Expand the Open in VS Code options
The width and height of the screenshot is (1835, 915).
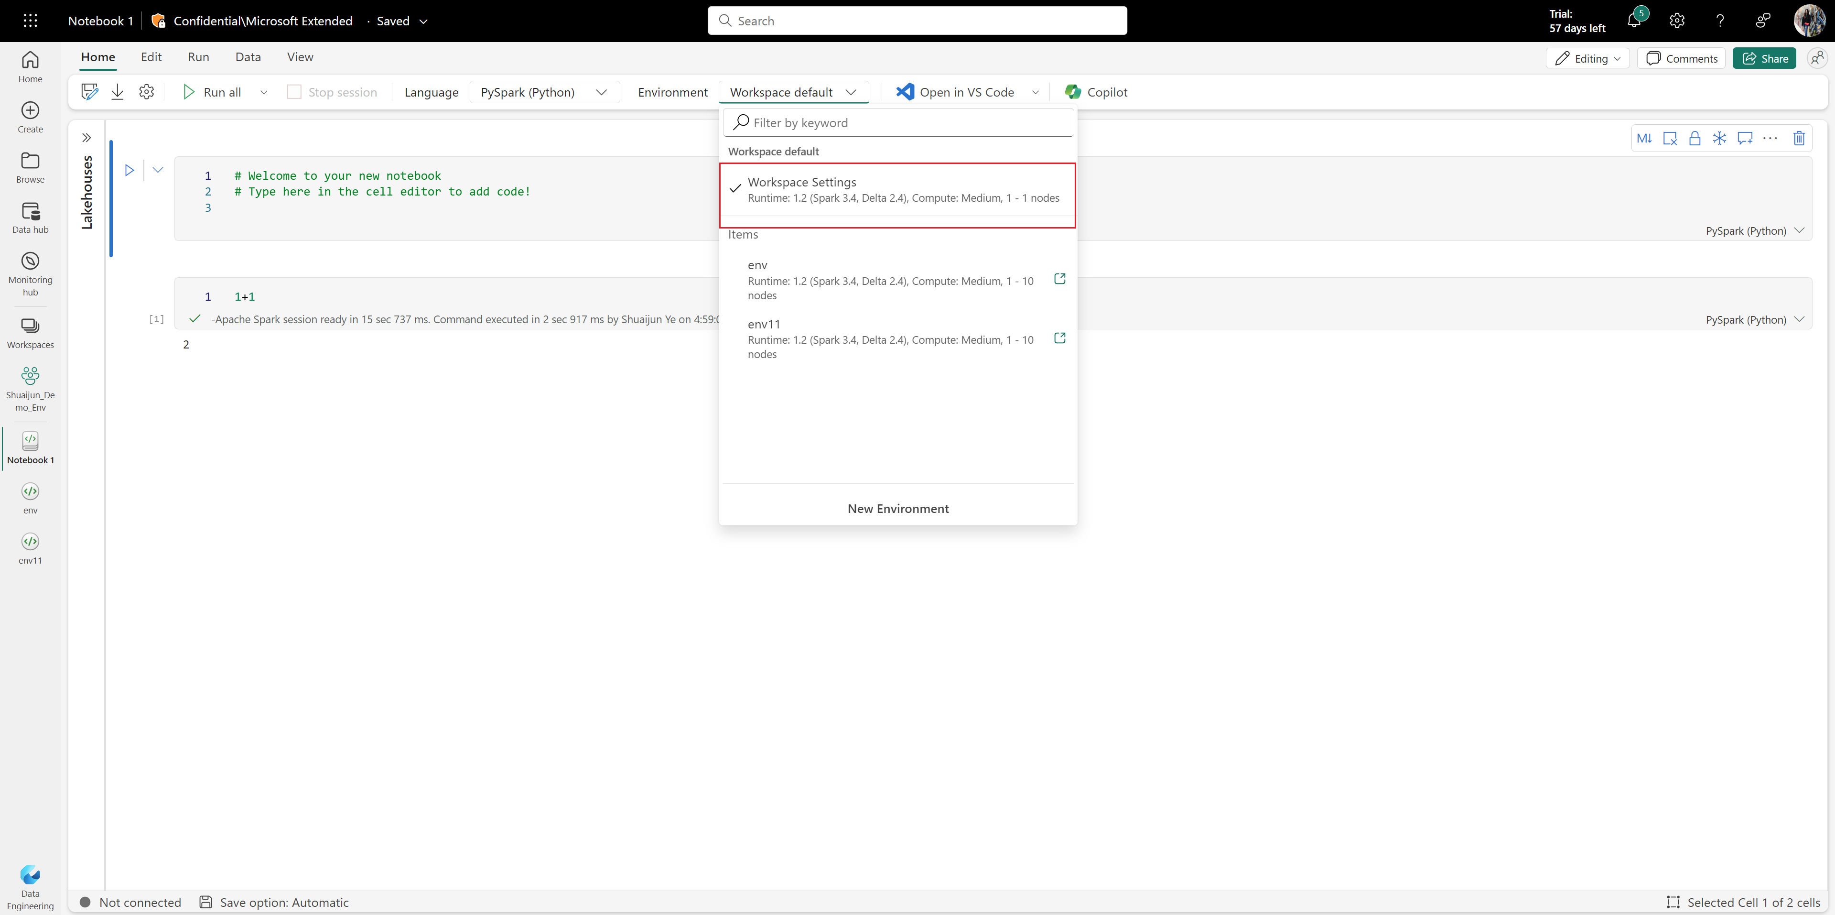1036,91
